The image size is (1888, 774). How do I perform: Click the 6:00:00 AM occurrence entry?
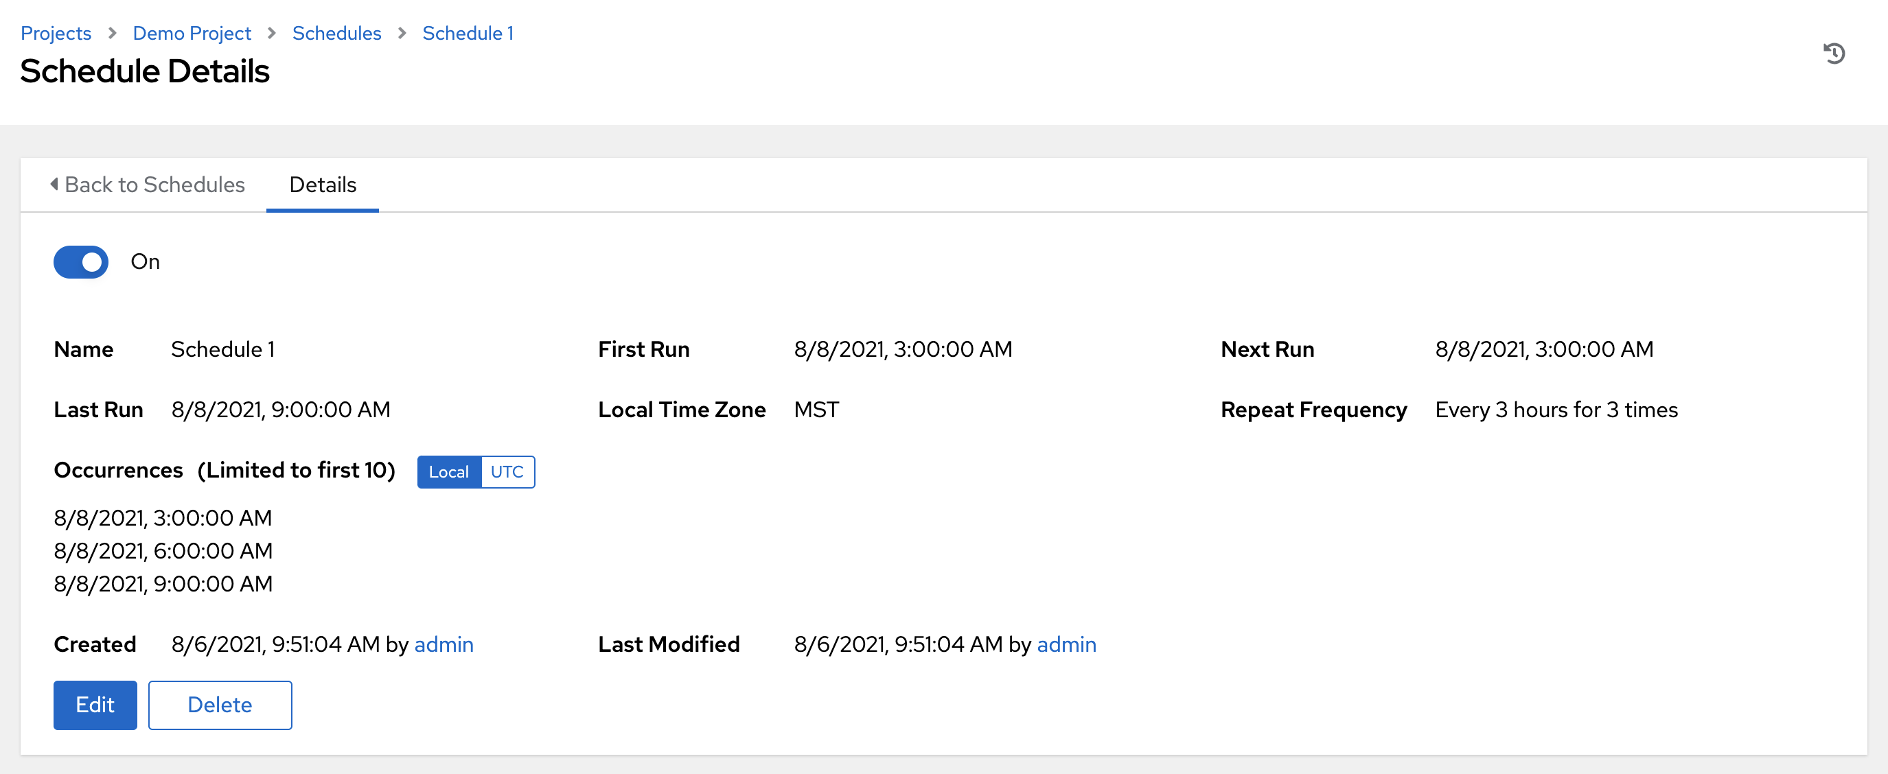click(163, 551)
